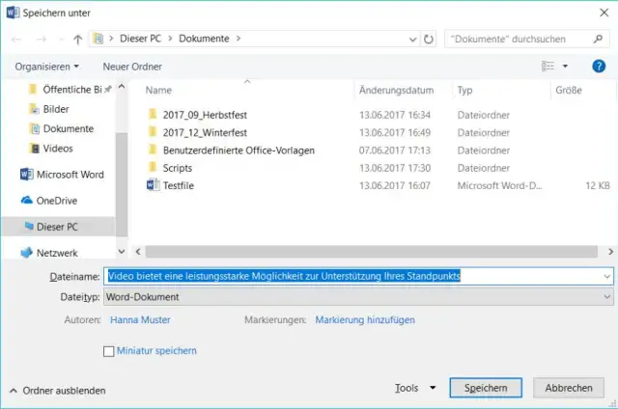Screen dimensions: 618x409
Task: Click the search magnifier icon
Action: (x=600, y=40)
